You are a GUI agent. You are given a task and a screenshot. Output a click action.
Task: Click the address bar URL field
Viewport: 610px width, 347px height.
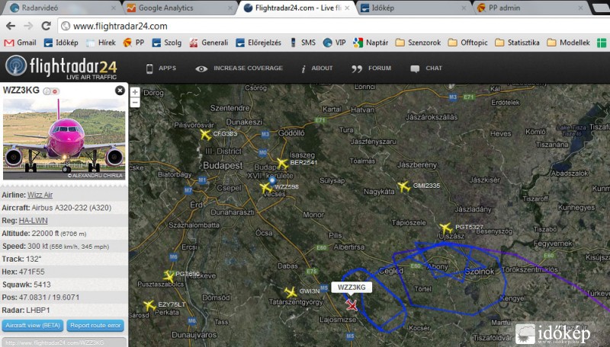coord(334,26)
